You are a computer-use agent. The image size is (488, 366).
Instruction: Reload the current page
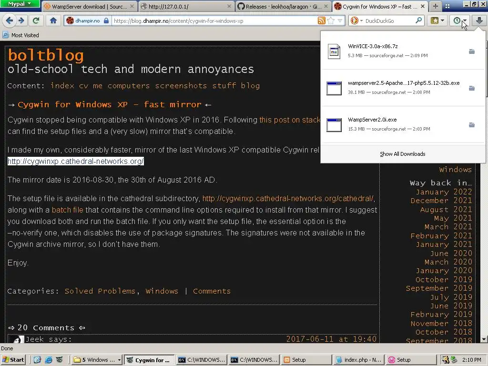[x=36, y=20]
